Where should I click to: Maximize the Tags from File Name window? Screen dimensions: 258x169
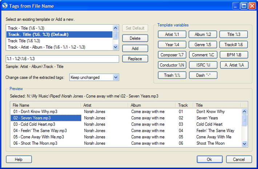[x=244, y=6]
